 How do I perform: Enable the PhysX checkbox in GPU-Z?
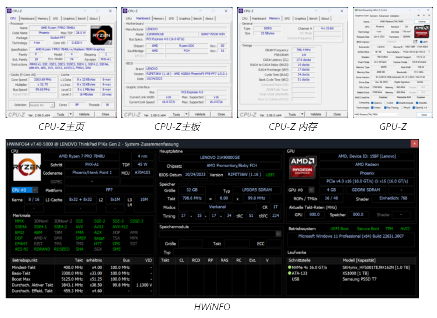pos(402,107)
